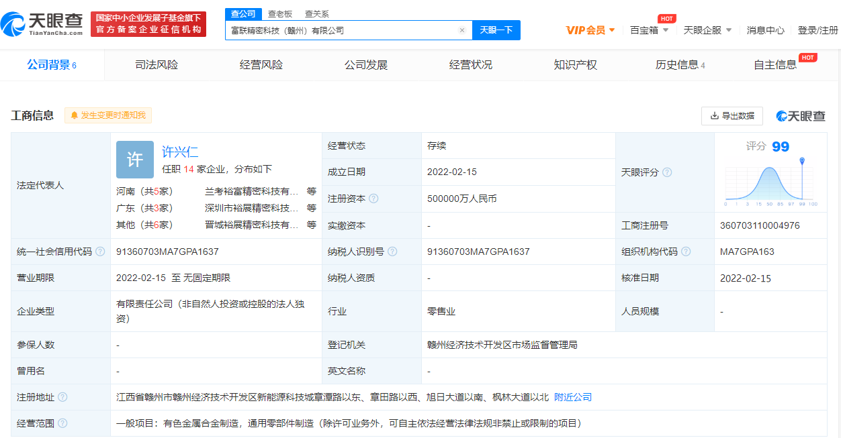Open the 百宝箱 dropdown menu

point(649,30)
